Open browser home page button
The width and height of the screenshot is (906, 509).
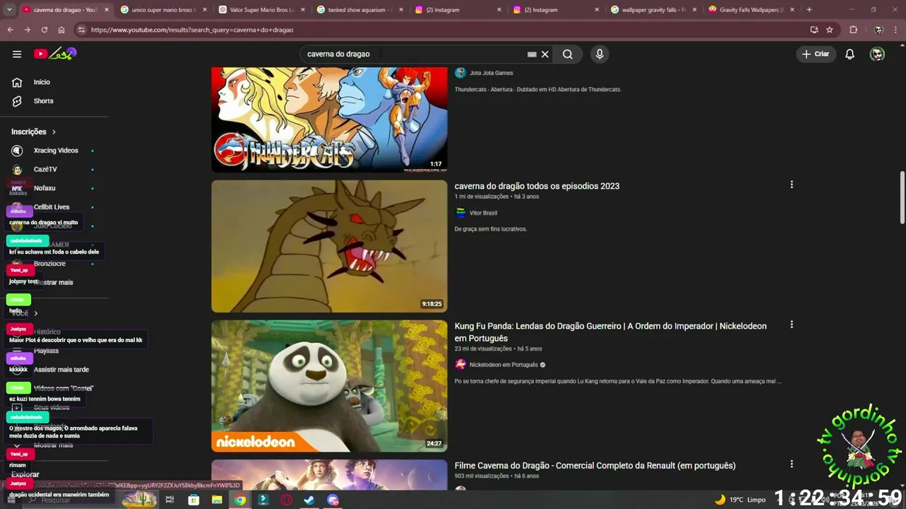[62, 30]
